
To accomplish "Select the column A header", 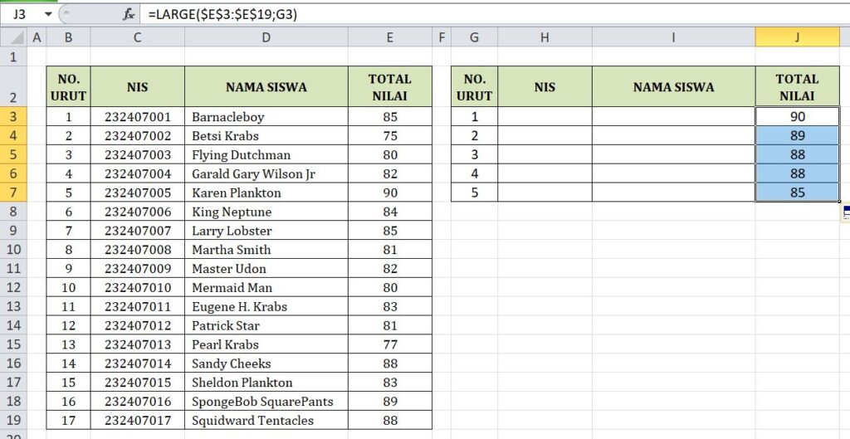I will (37, 37).
